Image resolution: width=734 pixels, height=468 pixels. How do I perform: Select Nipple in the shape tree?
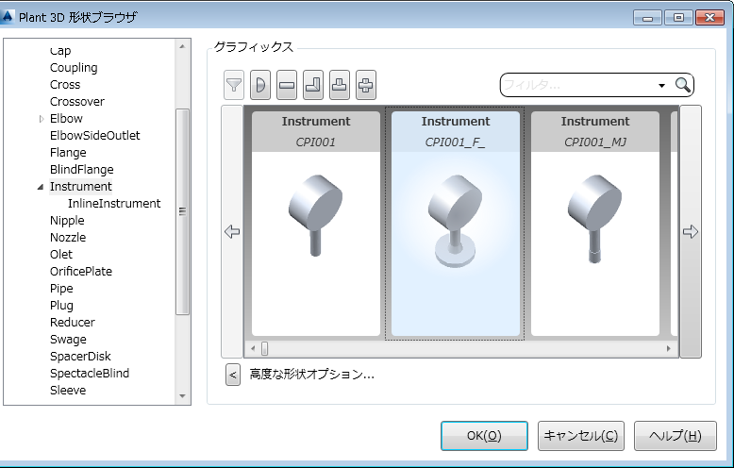(67, 221)
